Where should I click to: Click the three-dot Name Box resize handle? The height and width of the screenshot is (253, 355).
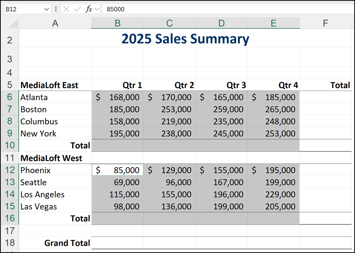pos(56,9)
